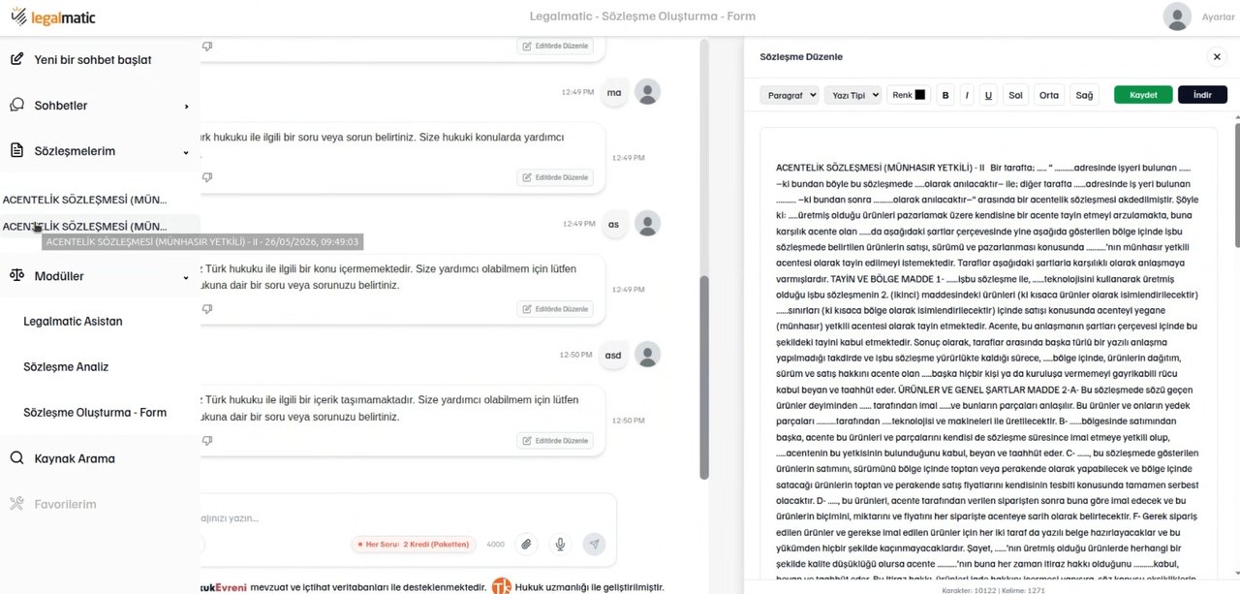Click 'Editörde Düzenle' under reply after 'as'
Screen dimensions: 1240x594
(x=555, y=309)
